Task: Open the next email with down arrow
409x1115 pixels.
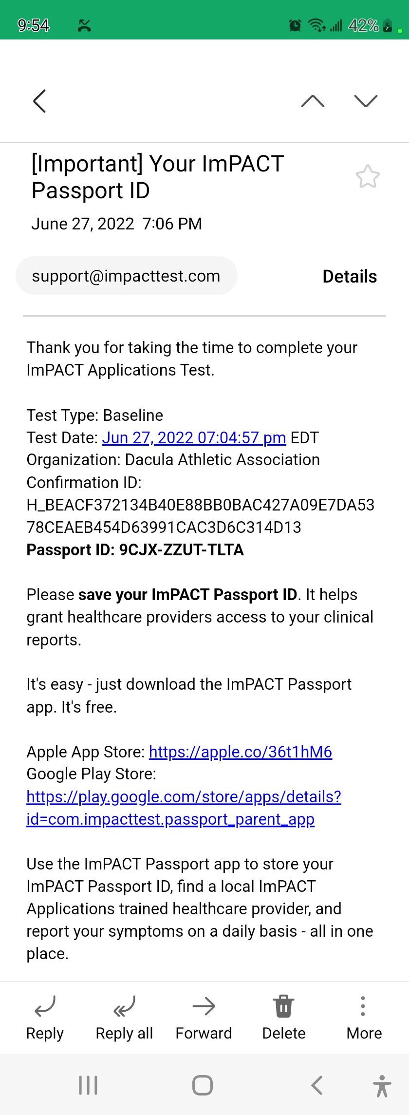Action: pyautogui.click(x=366, y=101)
